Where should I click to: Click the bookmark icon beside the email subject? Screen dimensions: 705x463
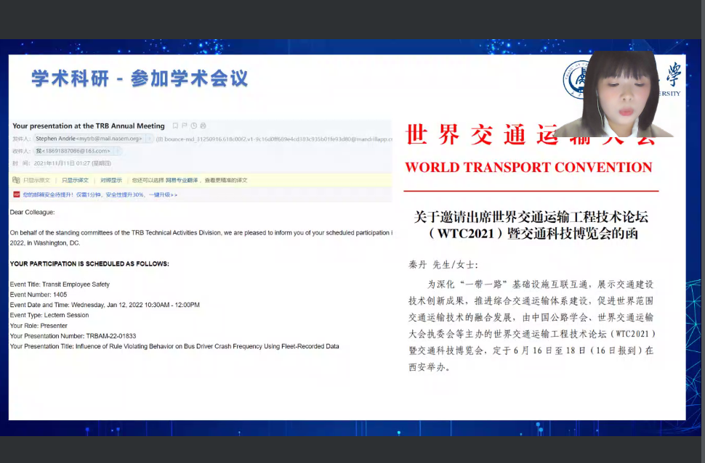175,126
